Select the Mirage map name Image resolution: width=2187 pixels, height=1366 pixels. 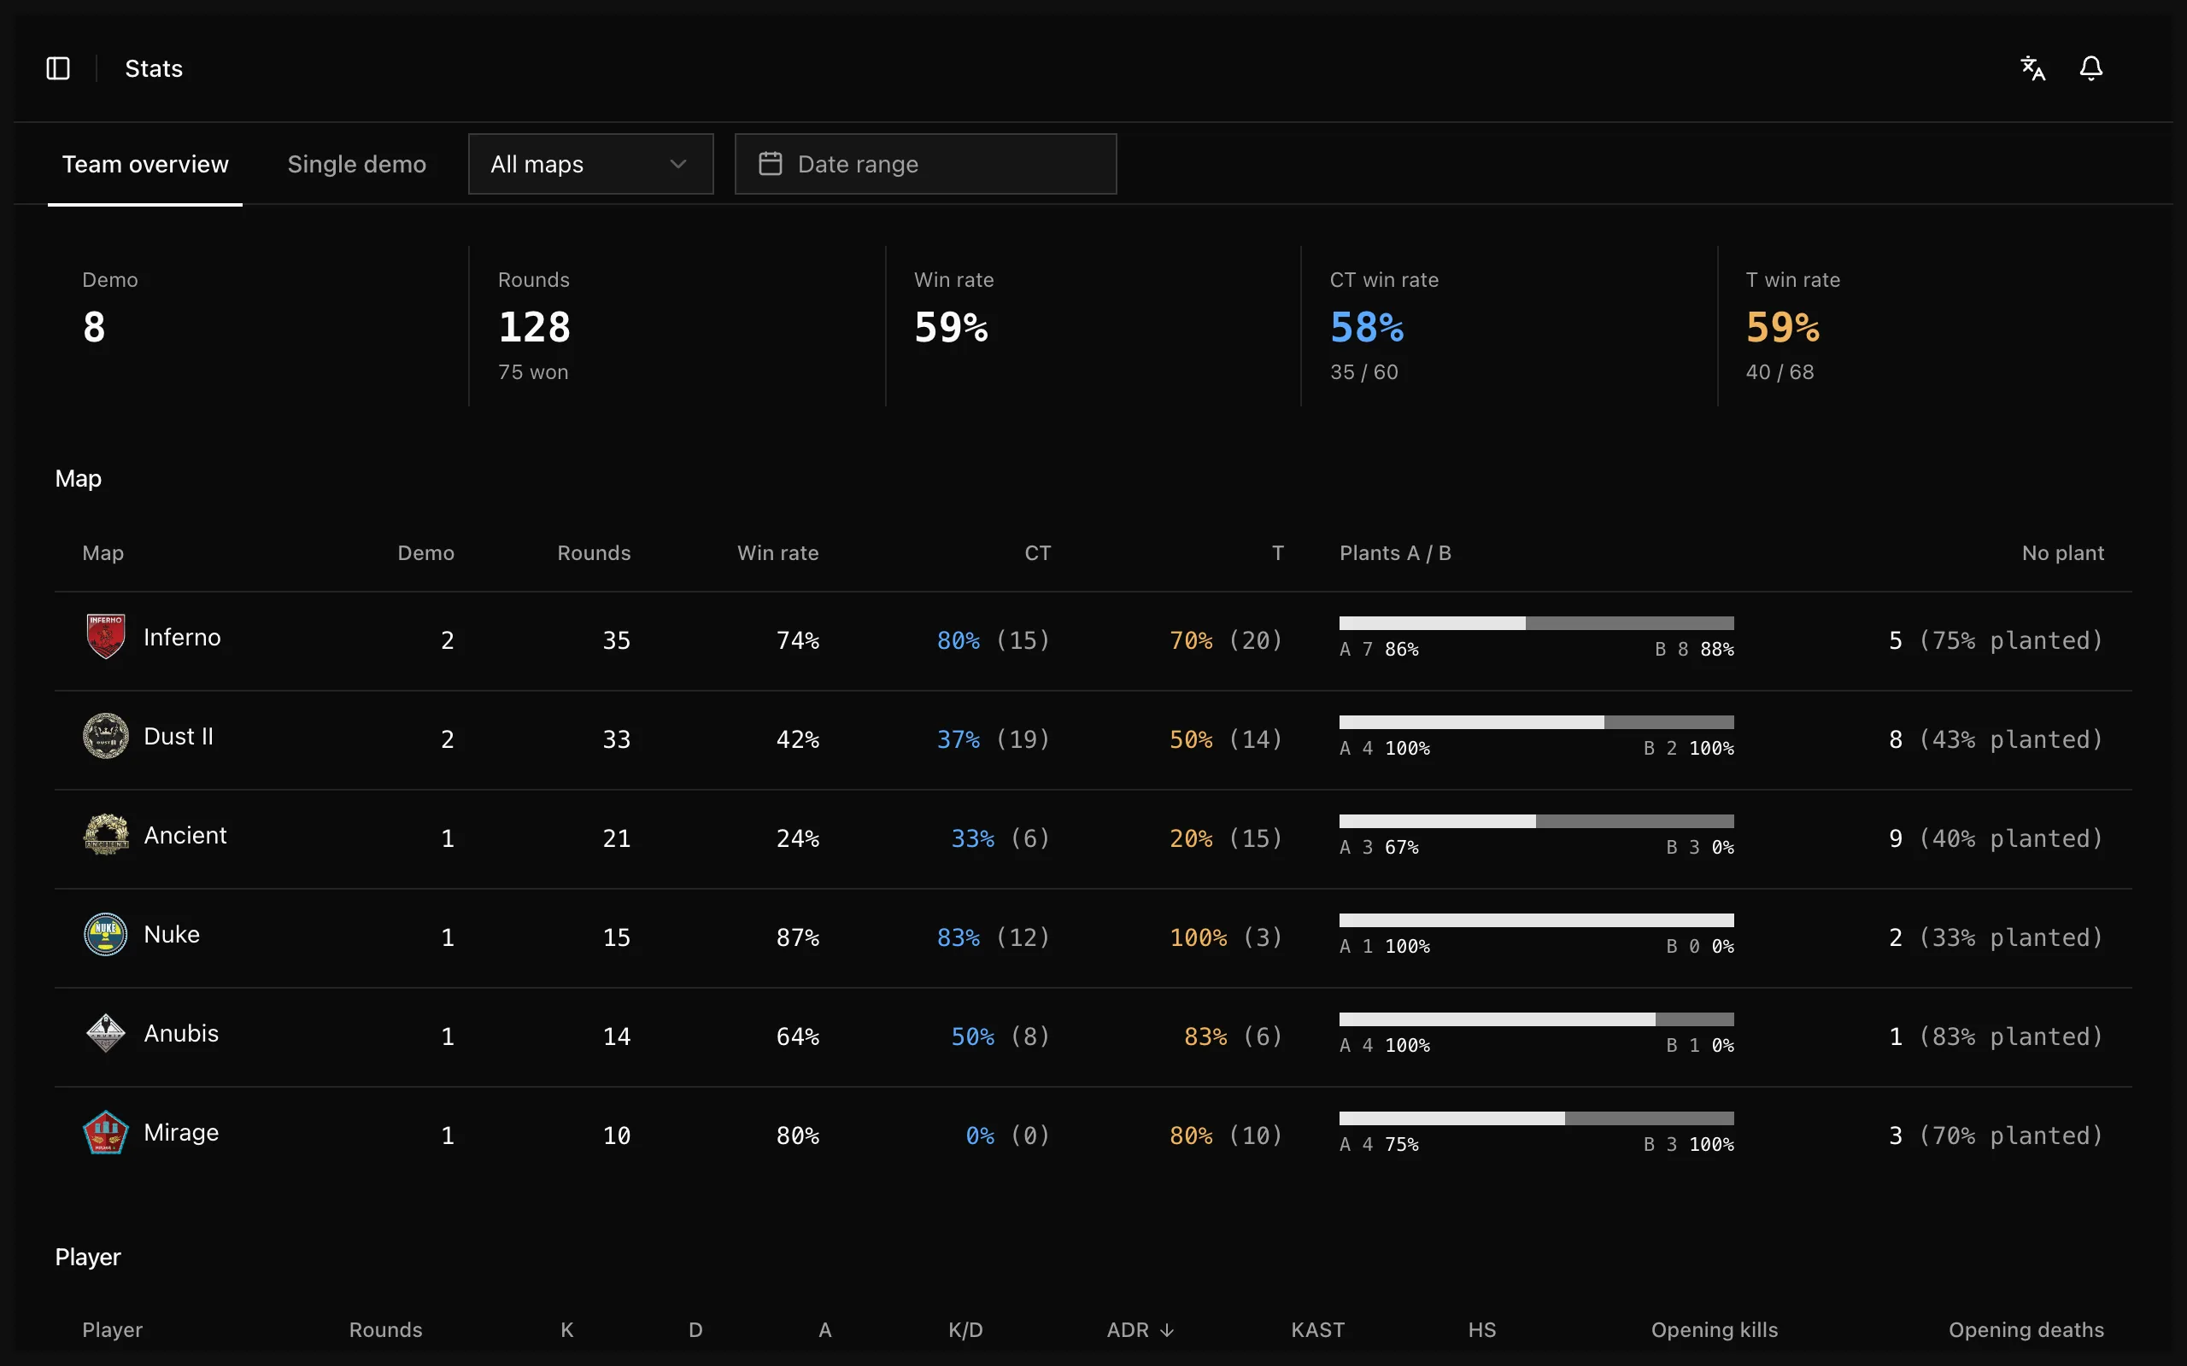[181, 1132]
